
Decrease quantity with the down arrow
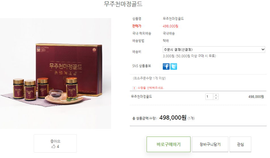click(216, 98)
